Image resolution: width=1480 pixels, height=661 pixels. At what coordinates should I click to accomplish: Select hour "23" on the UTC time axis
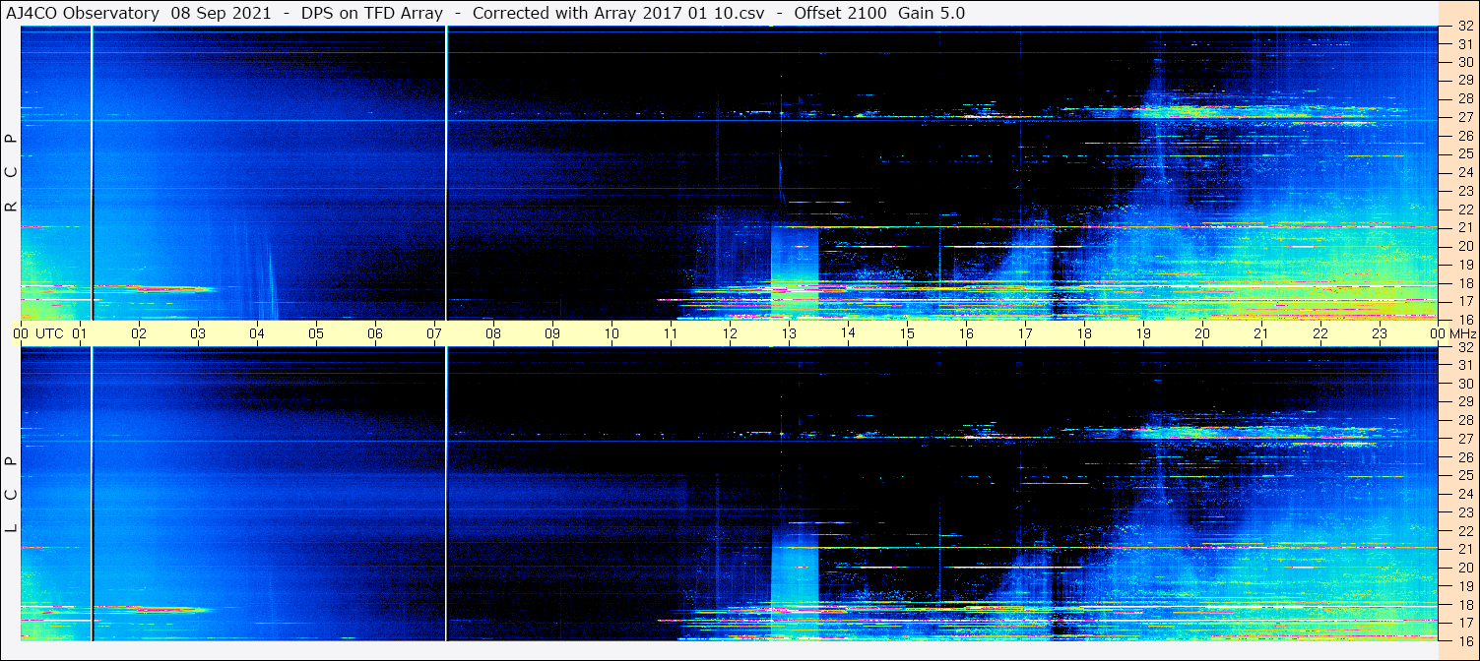point(1380,333)
